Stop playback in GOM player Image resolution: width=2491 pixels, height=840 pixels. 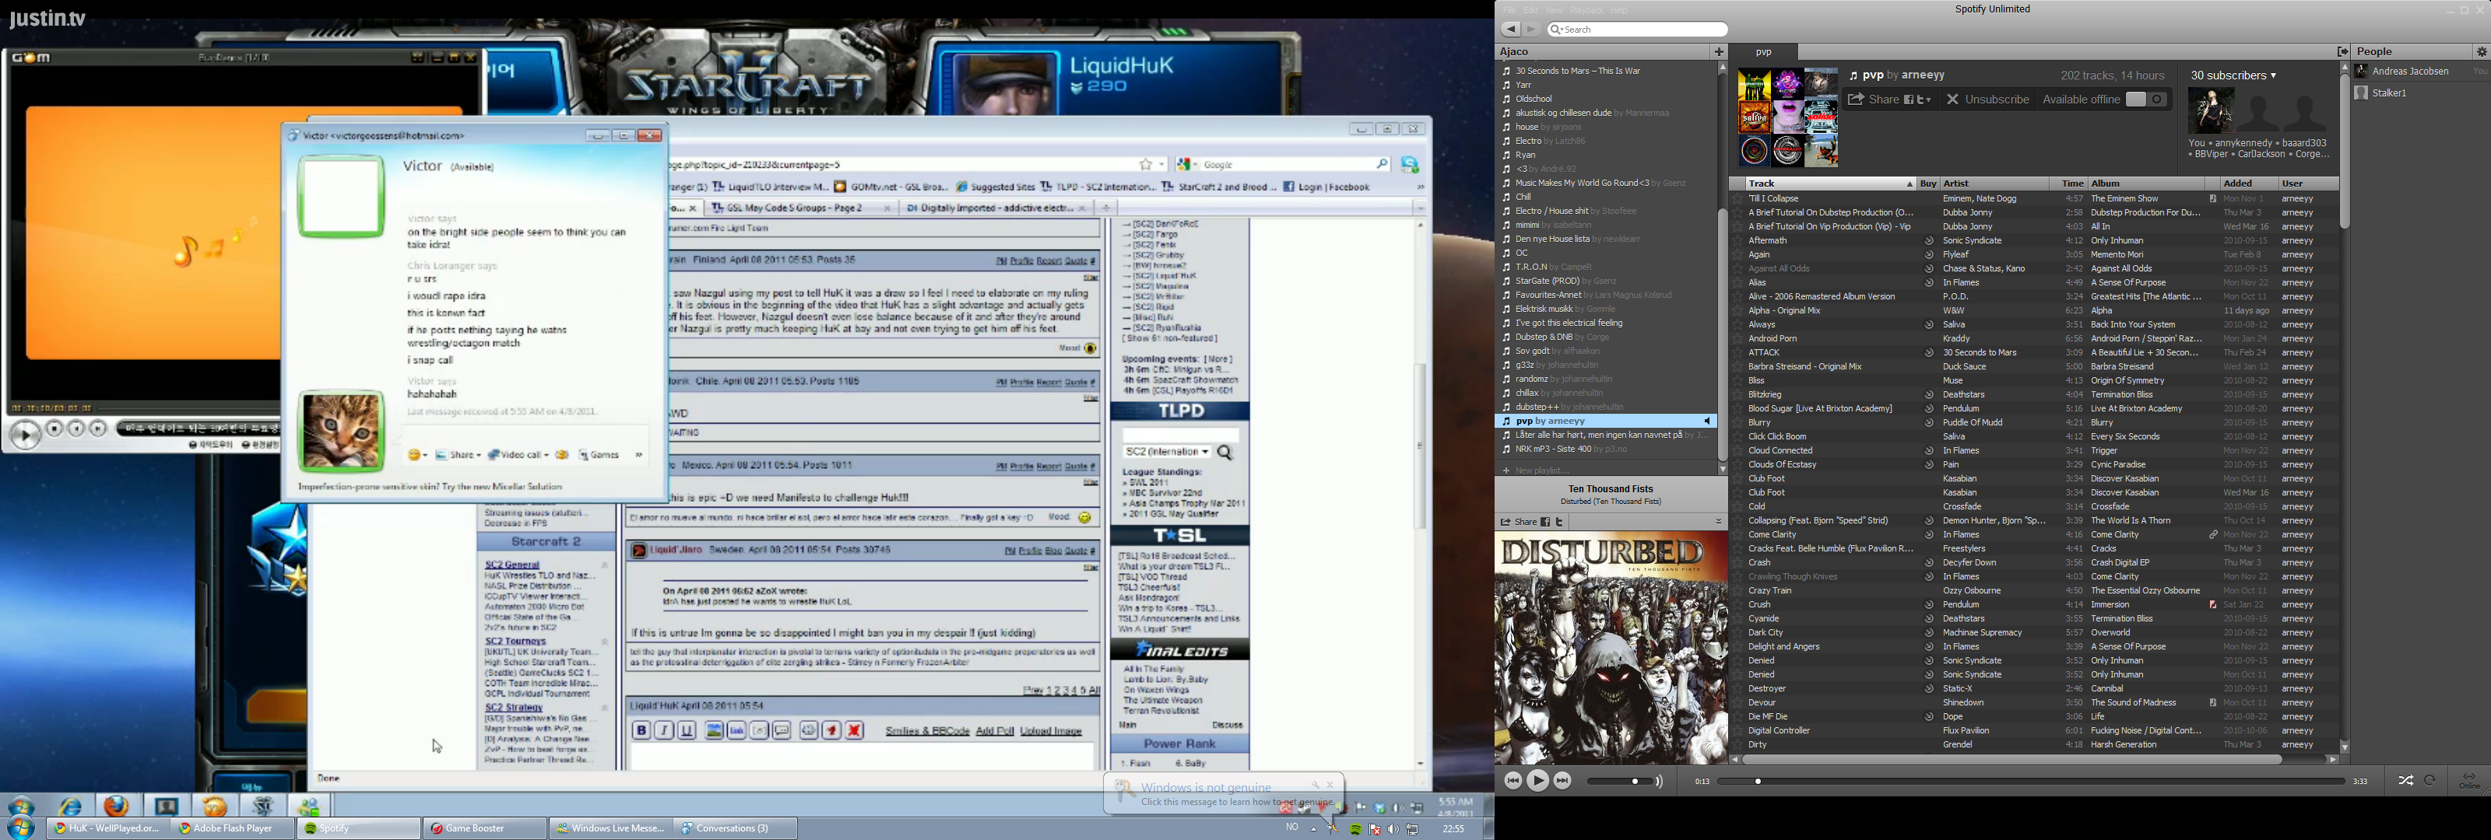[55, 429]
